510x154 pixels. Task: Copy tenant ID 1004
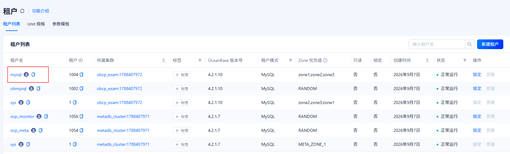(81, 75)
